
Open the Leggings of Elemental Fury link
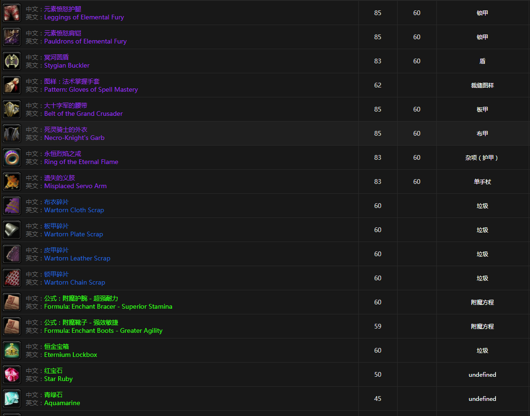(84, 17)
